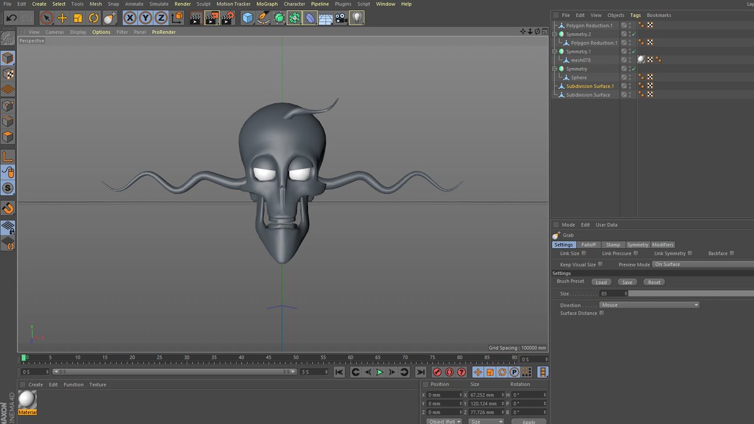Enable the Link Size checkbox
The image size is (754, 424).
click(584, 253)
